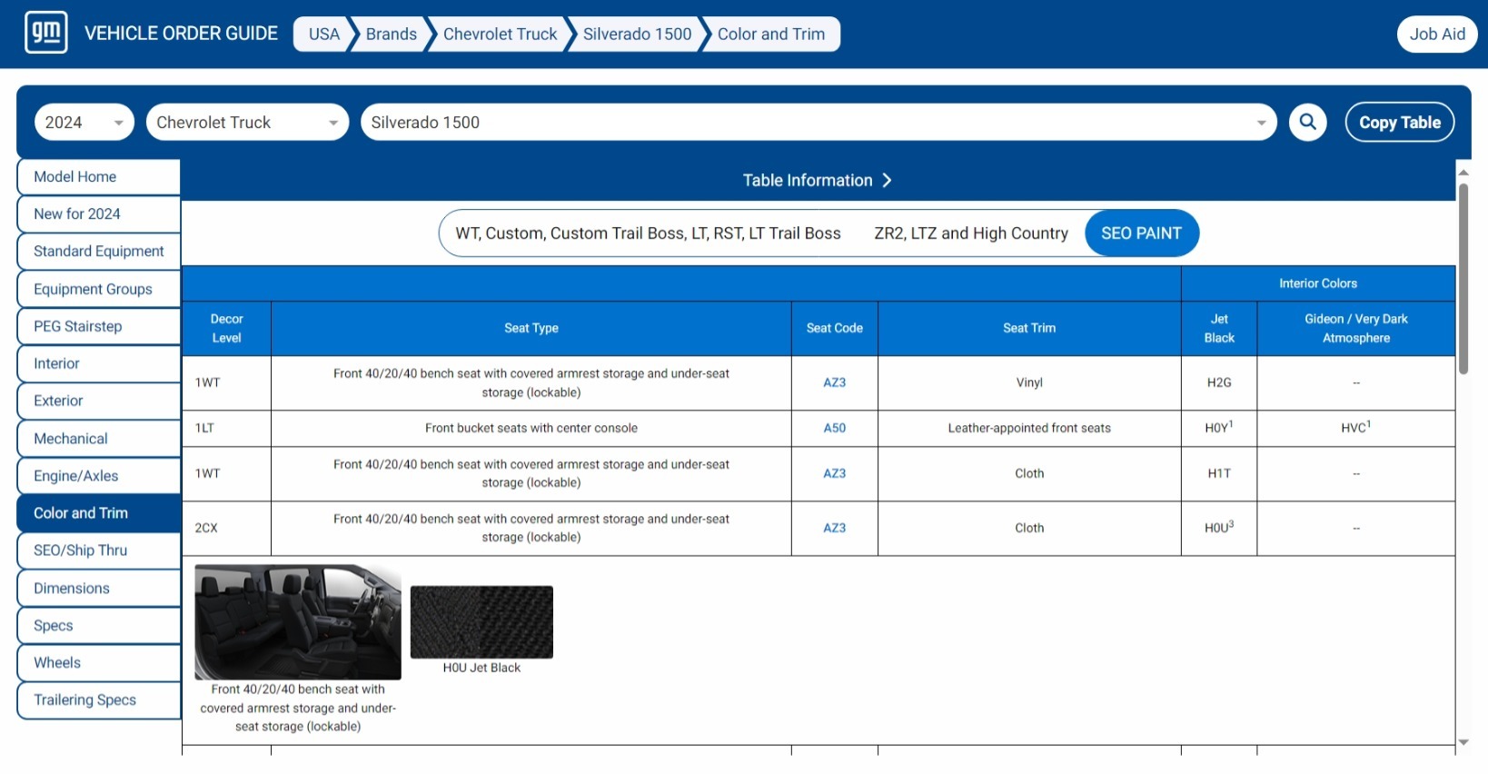The image size is (1488, 774).
Task: Open Specs sidebar item
Action: (x=99, y=625)
